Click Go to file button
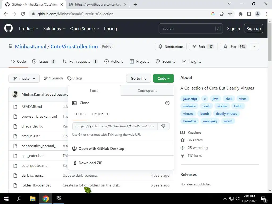 click(x=138, y=78)
